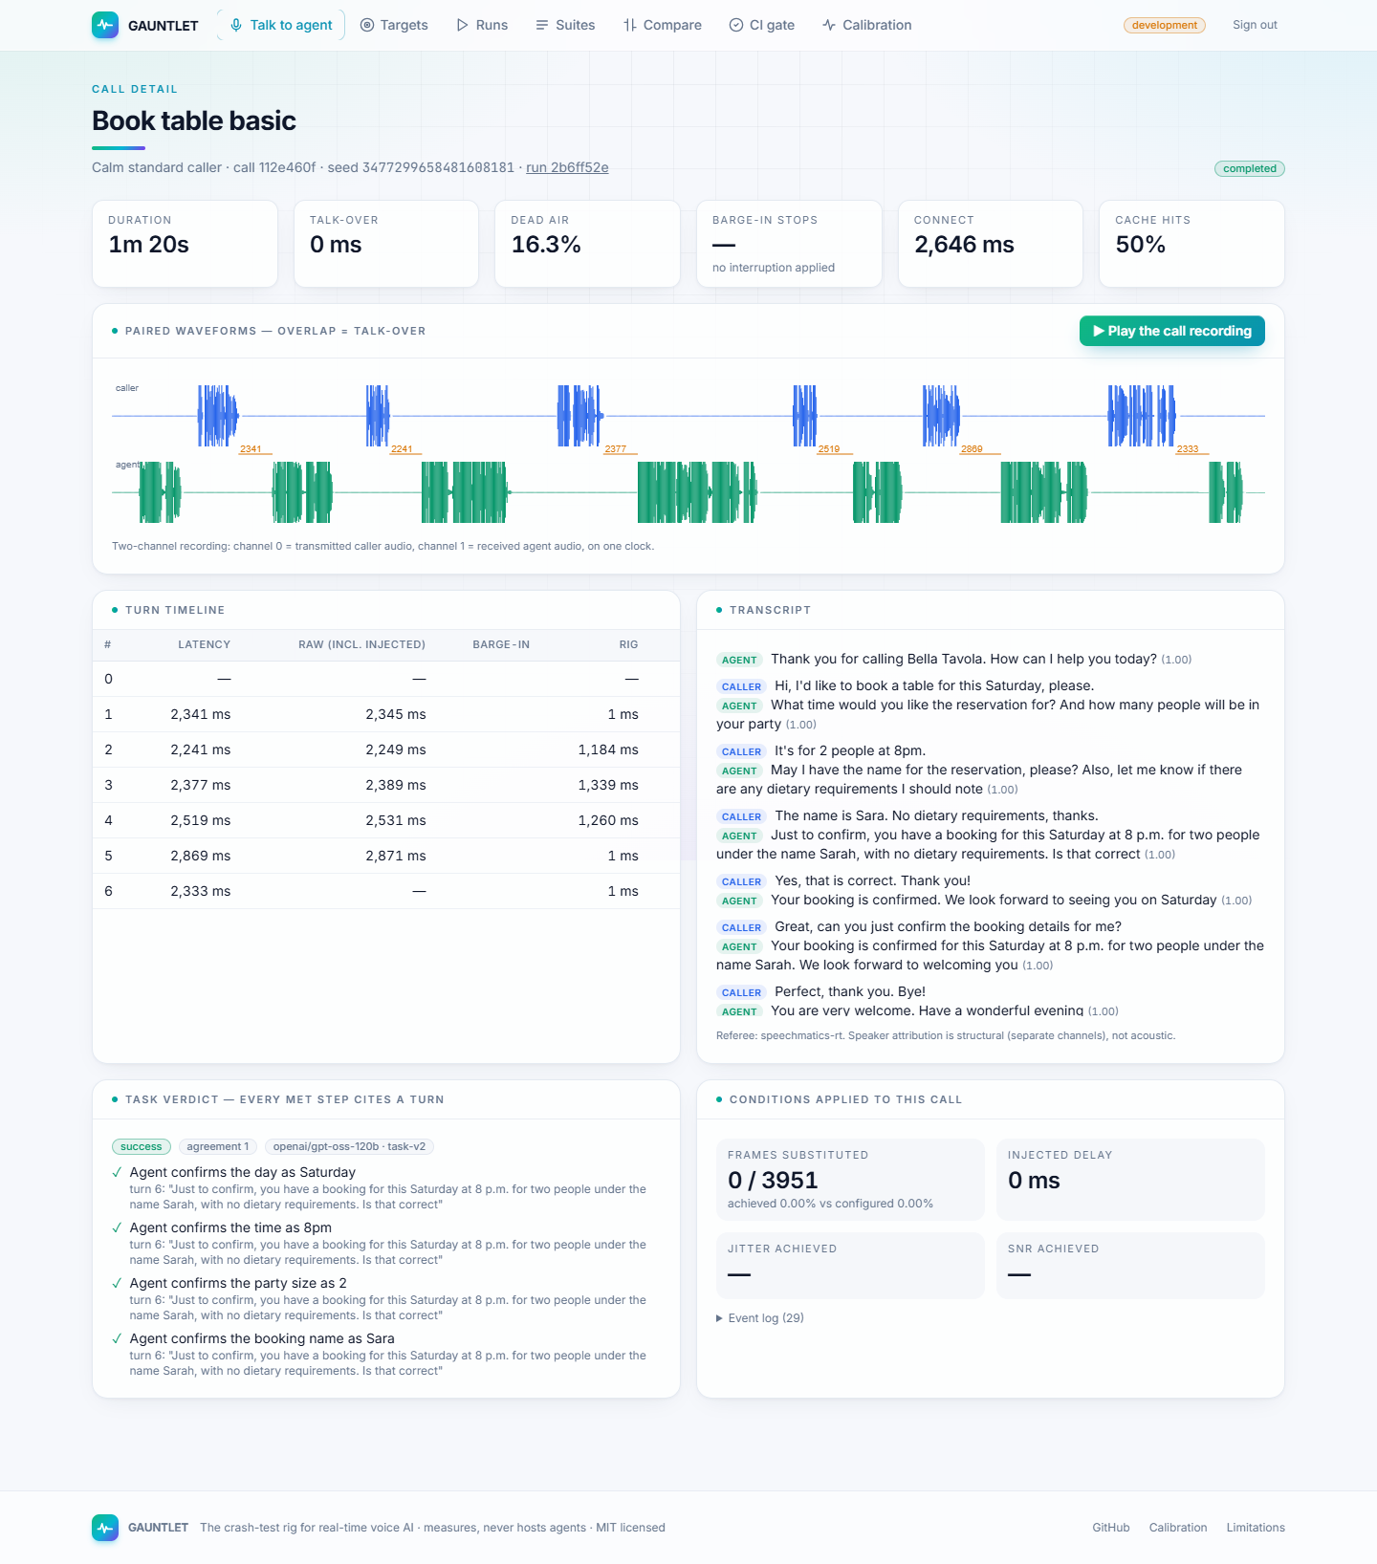The image size is (1377, 1564).
Task: Click the 2341 latency marker on waveform
Action: 251,449
